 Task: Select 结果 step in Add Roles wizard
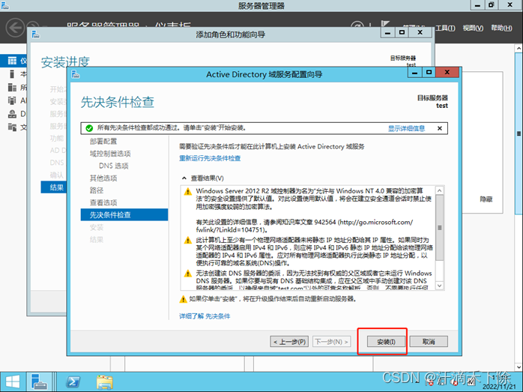point(54,187)
